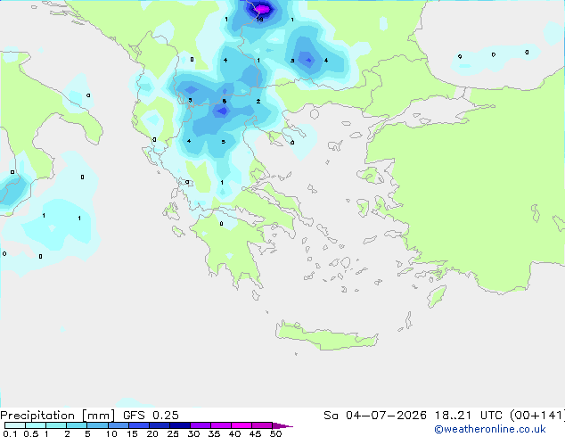Image resolution: width=565 pixels, height=437 pixels.
Task: Click the 40–45 mm magenta legend swatch
Action: click(242, 425)
